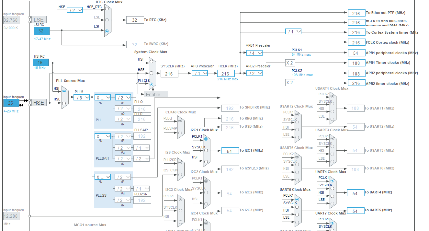
Task: Open the HSE_RTC /2 prescaler dropdown
Action: pyautogui.click(x=75, y=10)
